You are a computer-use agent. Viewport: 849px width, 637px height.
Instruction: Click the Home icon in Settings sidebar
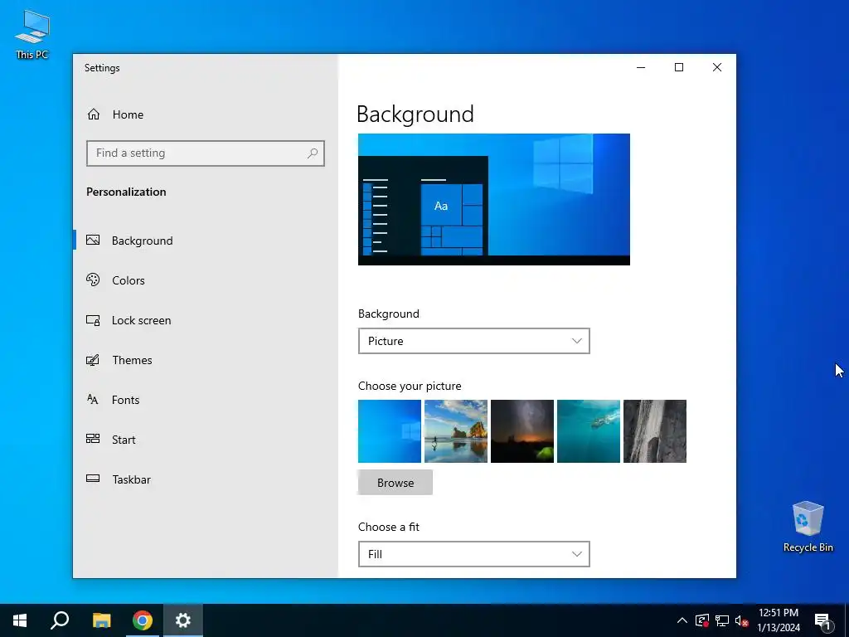pos(94,114)
